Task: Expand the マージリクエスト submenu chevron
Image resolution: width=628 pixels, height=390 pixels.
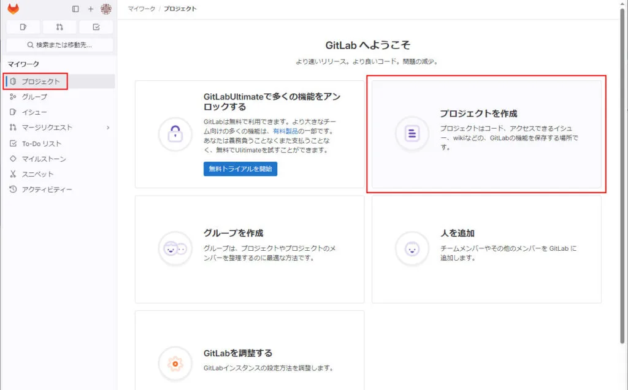Action: coord(108,128)
